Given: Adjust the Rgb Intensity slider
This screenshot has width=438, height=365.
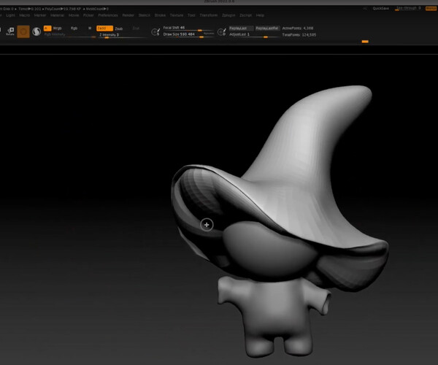Looking at the screenshot, I should click(70, 35).
